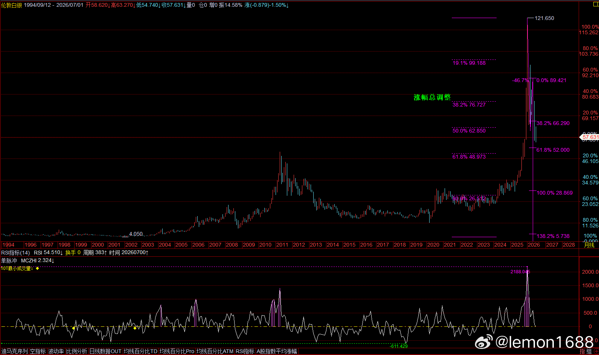Click the yellow diamond marker near 2002 on indicator
The height and width of the screenshot is (355, 599).
click(x=135, y=328)
